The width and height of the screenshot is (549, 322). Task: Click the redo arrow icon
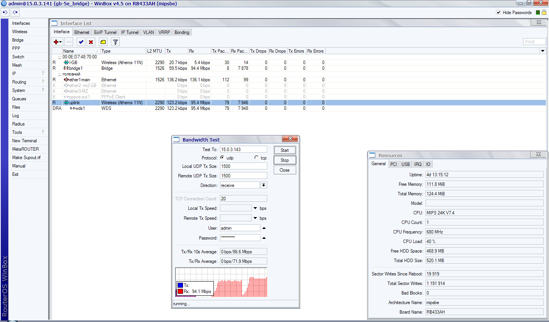15,12
